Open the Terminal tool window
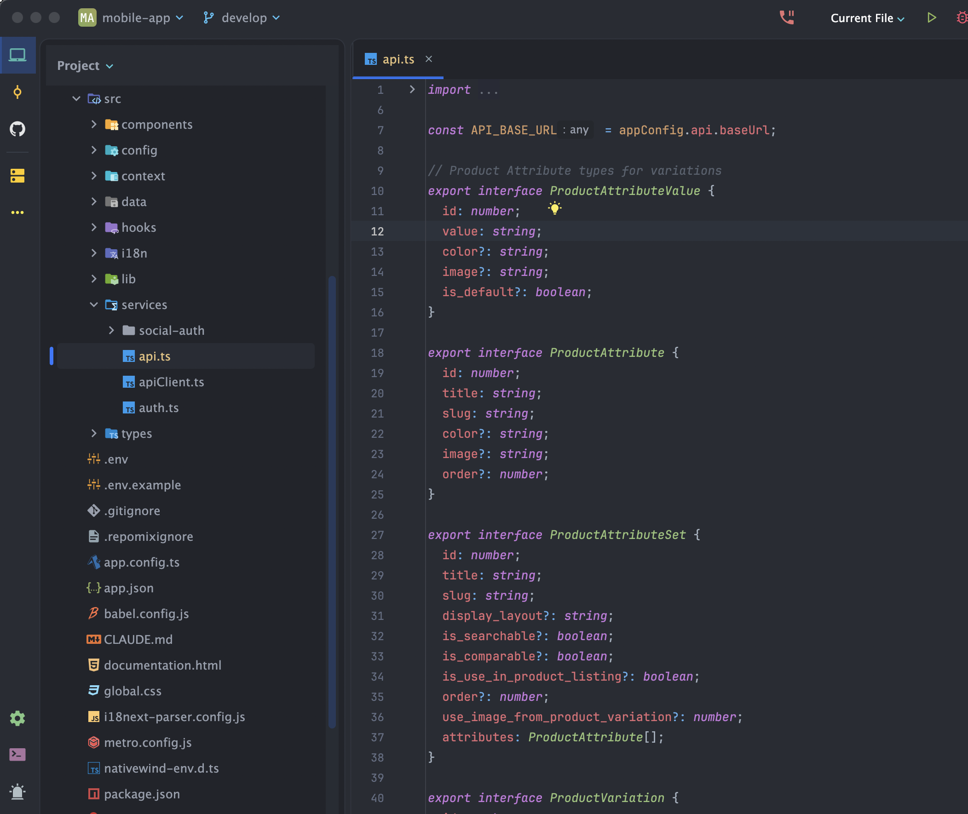Image resolution: width=968 pixels, height=814 pixels. click(x=17, y=755)
